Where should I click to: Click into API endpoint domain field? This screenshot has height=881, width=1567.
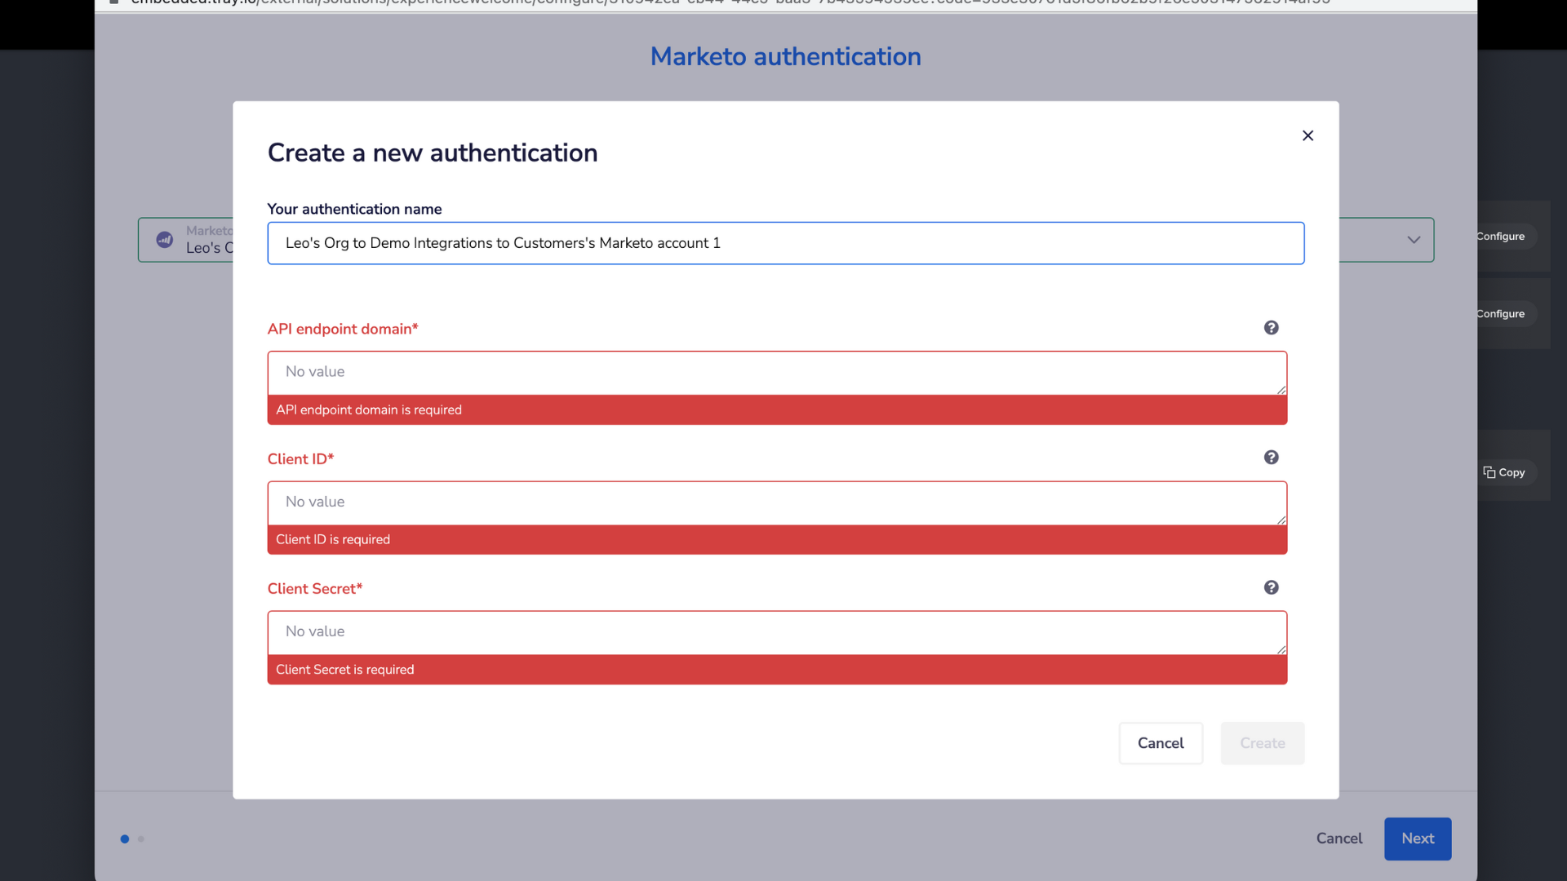pos(777,373)
